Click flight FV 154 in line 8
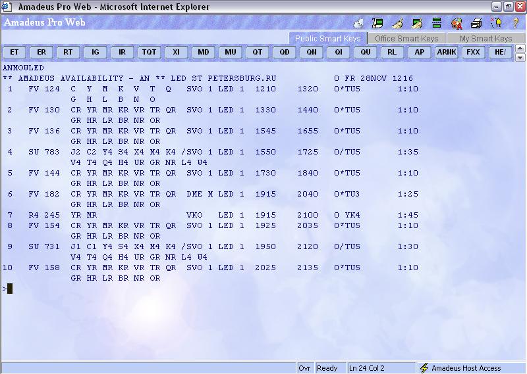527x374 pixels. coord(44,225)
